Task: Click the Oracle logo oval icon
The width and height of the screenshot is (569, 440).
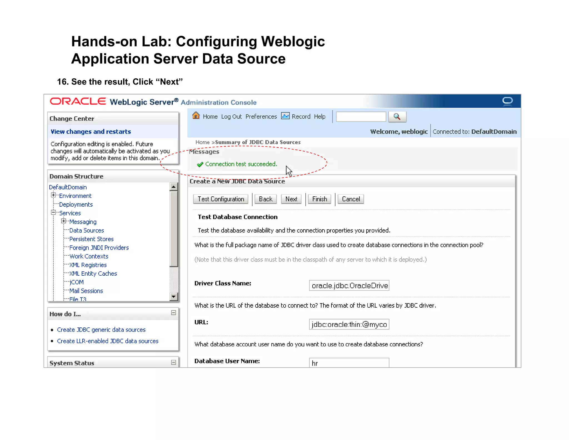Action: pos(507,101)
